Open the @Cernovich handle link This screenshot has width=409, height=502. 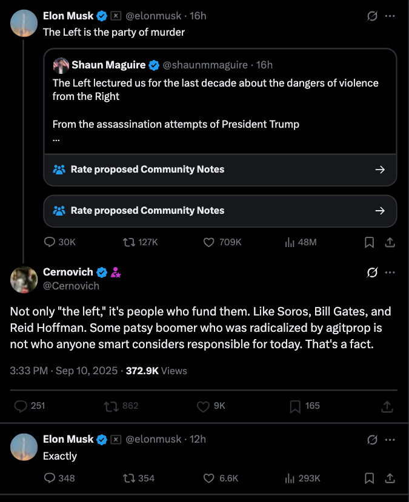click(x=71, y=285)
